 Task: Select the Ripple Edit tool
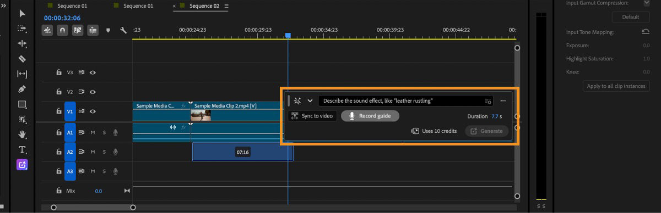22,43
